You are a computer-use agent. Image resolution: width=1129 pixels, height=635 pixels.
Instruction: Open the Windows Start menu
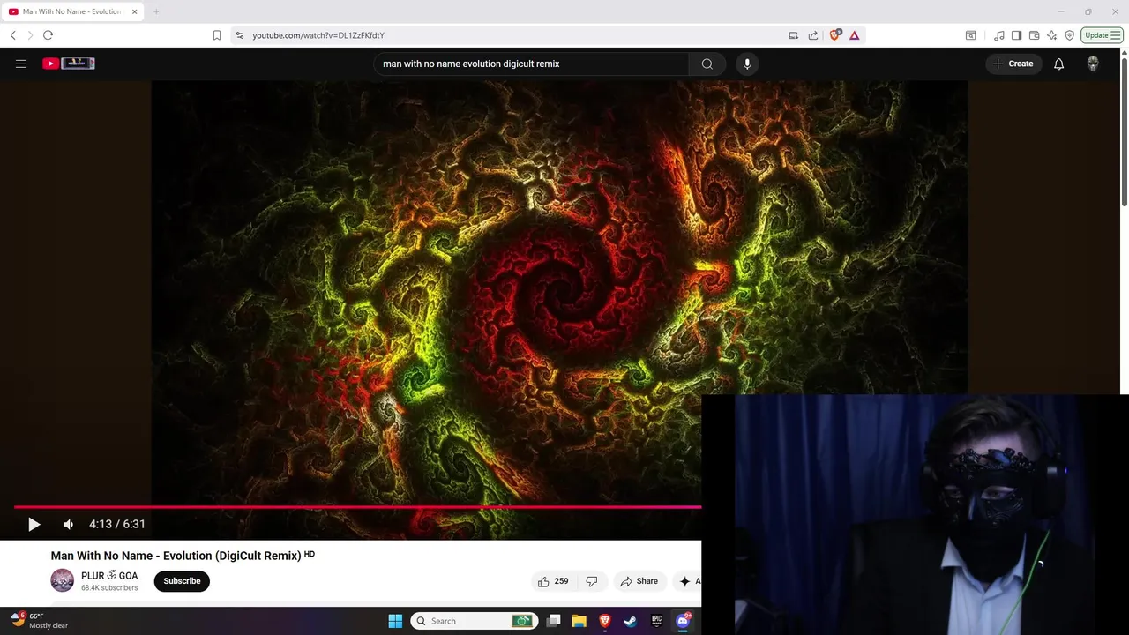(x=395, y=621)
